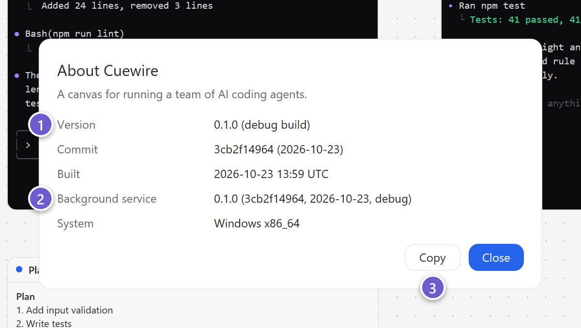Click the bold 'Plan' heading in plan card
Viewport: 581px width, 328px height.
[x=25, y=297]
